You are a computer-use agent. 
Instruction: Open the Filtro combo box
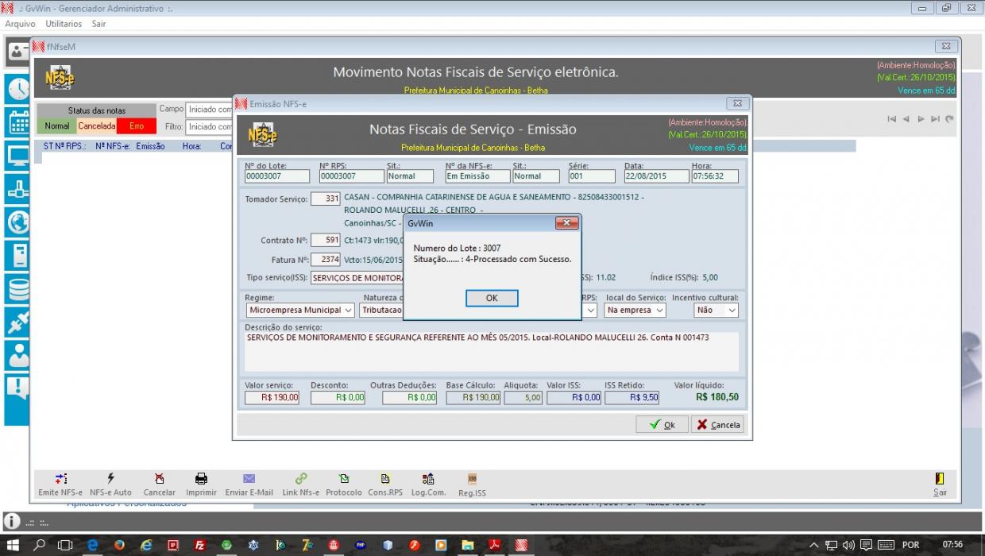210,127
